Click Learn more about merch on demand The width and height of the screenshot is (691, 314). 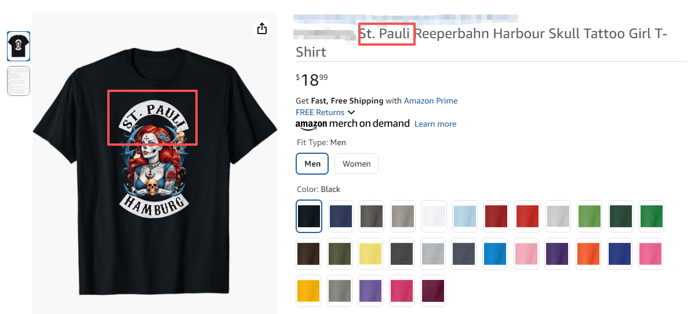coord(435,124)
